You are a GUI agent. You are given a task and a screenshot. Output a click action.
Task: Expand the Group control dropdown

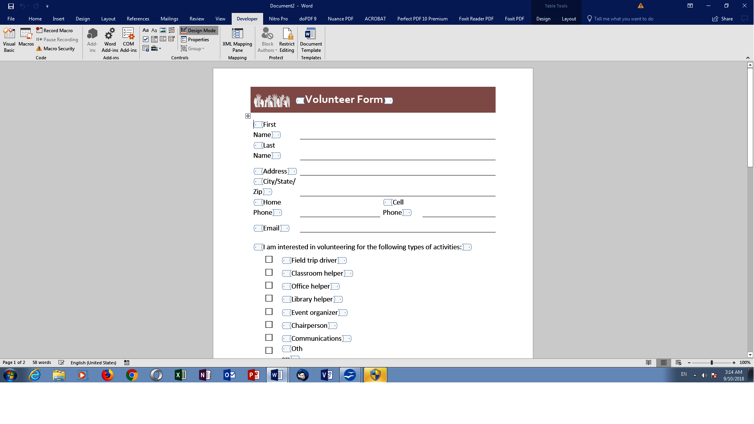pos(194,48)
